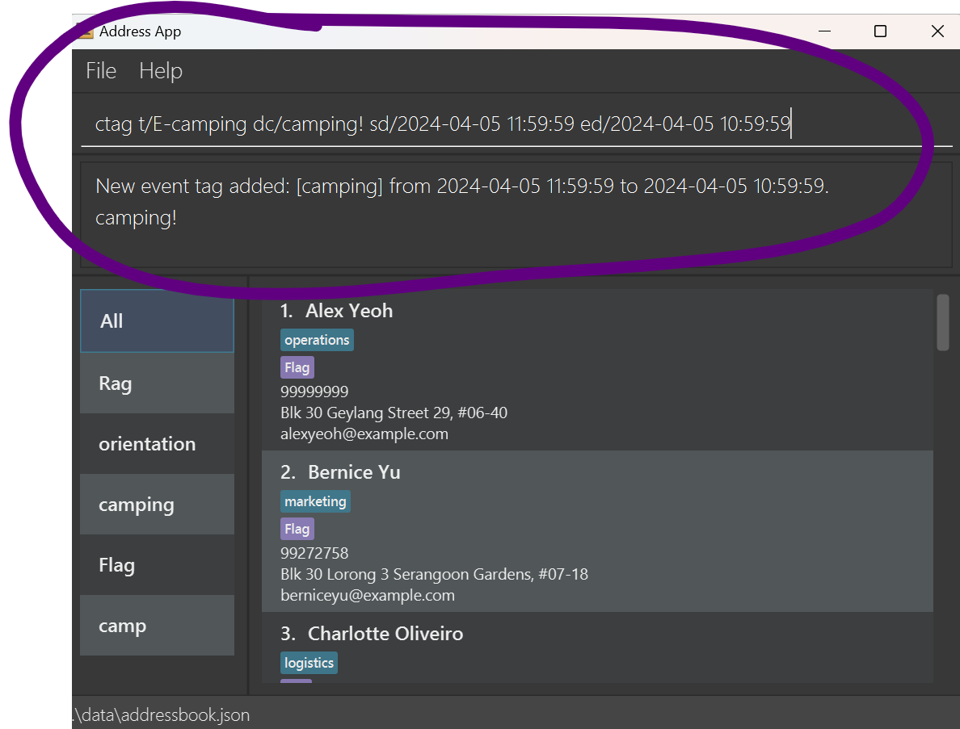
Task: Click the marketing tag on Bernice Yu
Action: point(315,501)
